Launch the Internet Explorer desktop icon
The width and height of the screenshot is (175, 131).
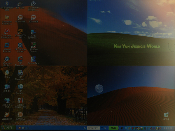pyautogui.click(x=7, y=47)
